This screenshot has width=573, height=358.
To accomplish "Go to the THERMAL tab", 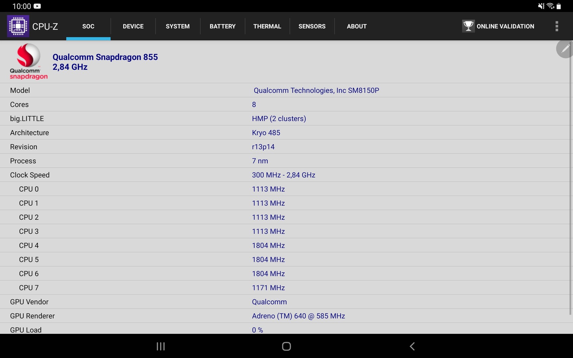I will (267, 26).
